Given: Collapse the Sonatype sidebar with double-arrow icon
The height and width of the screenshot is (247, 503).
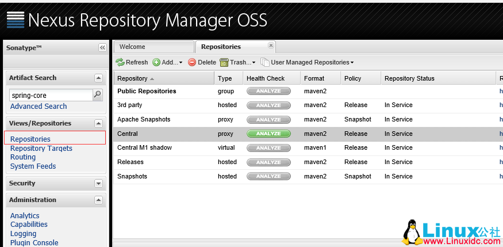Looking at the screenshot, I should [102, 48].
